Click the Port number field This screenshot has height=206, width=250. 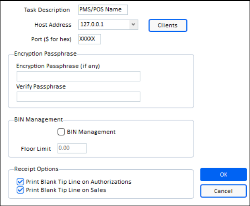(90, 39)
